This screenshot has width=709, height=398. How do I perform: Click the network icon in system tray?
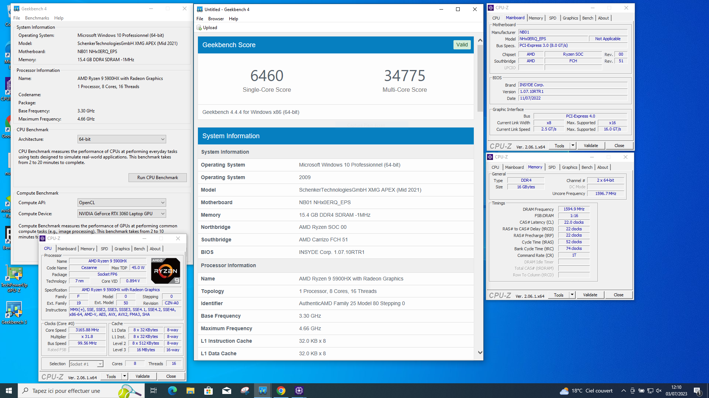tap(650, 391)
